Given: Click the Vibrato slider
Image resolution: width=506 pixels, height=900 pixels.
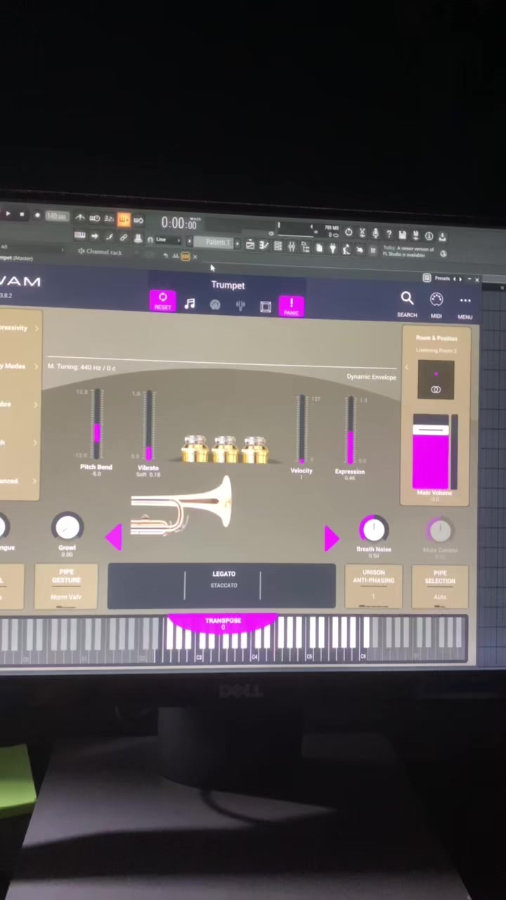Looking at the screenshot, I should point(148,425).
